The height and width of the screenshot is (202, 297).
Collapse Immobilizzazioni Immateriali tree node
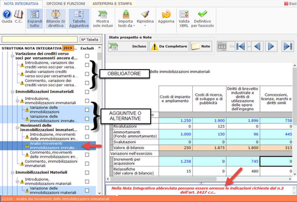point(12,92)
